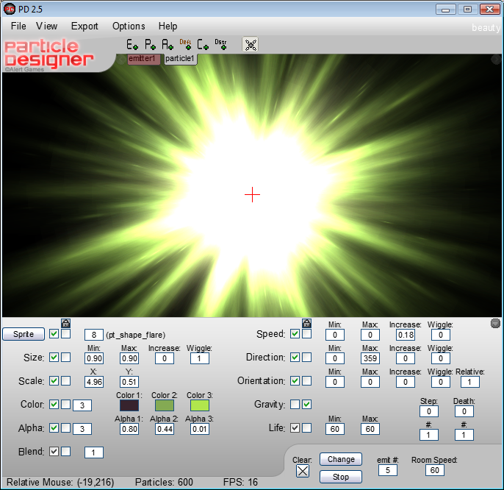The width and height of the screenshot is (504, 490).
Task: Switch to the particle1 tab
Action: (181, 60)
